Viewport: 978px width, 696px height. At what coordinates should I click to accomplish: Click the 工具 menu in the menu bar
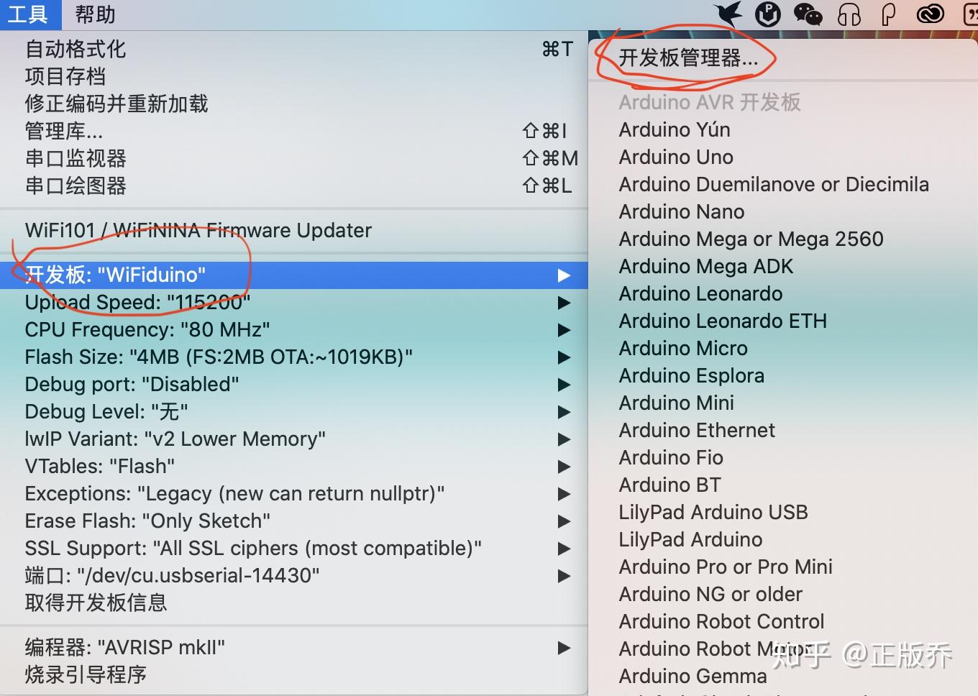[x=30, y=14]
